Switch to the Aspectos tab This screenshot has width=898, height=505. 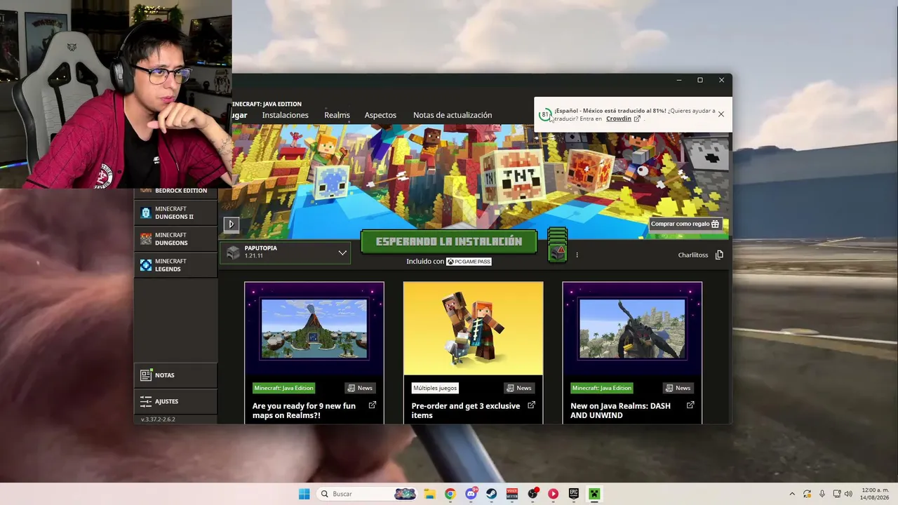pyautogui.click(x=380, y=115)
